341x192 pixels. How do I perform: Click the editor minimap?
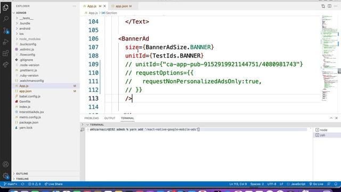[x=329, y=58]
